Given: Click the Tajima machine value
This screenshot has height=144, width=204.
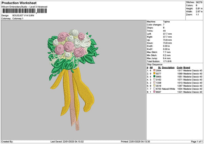Looking at the screenshot, I should 167,21.
